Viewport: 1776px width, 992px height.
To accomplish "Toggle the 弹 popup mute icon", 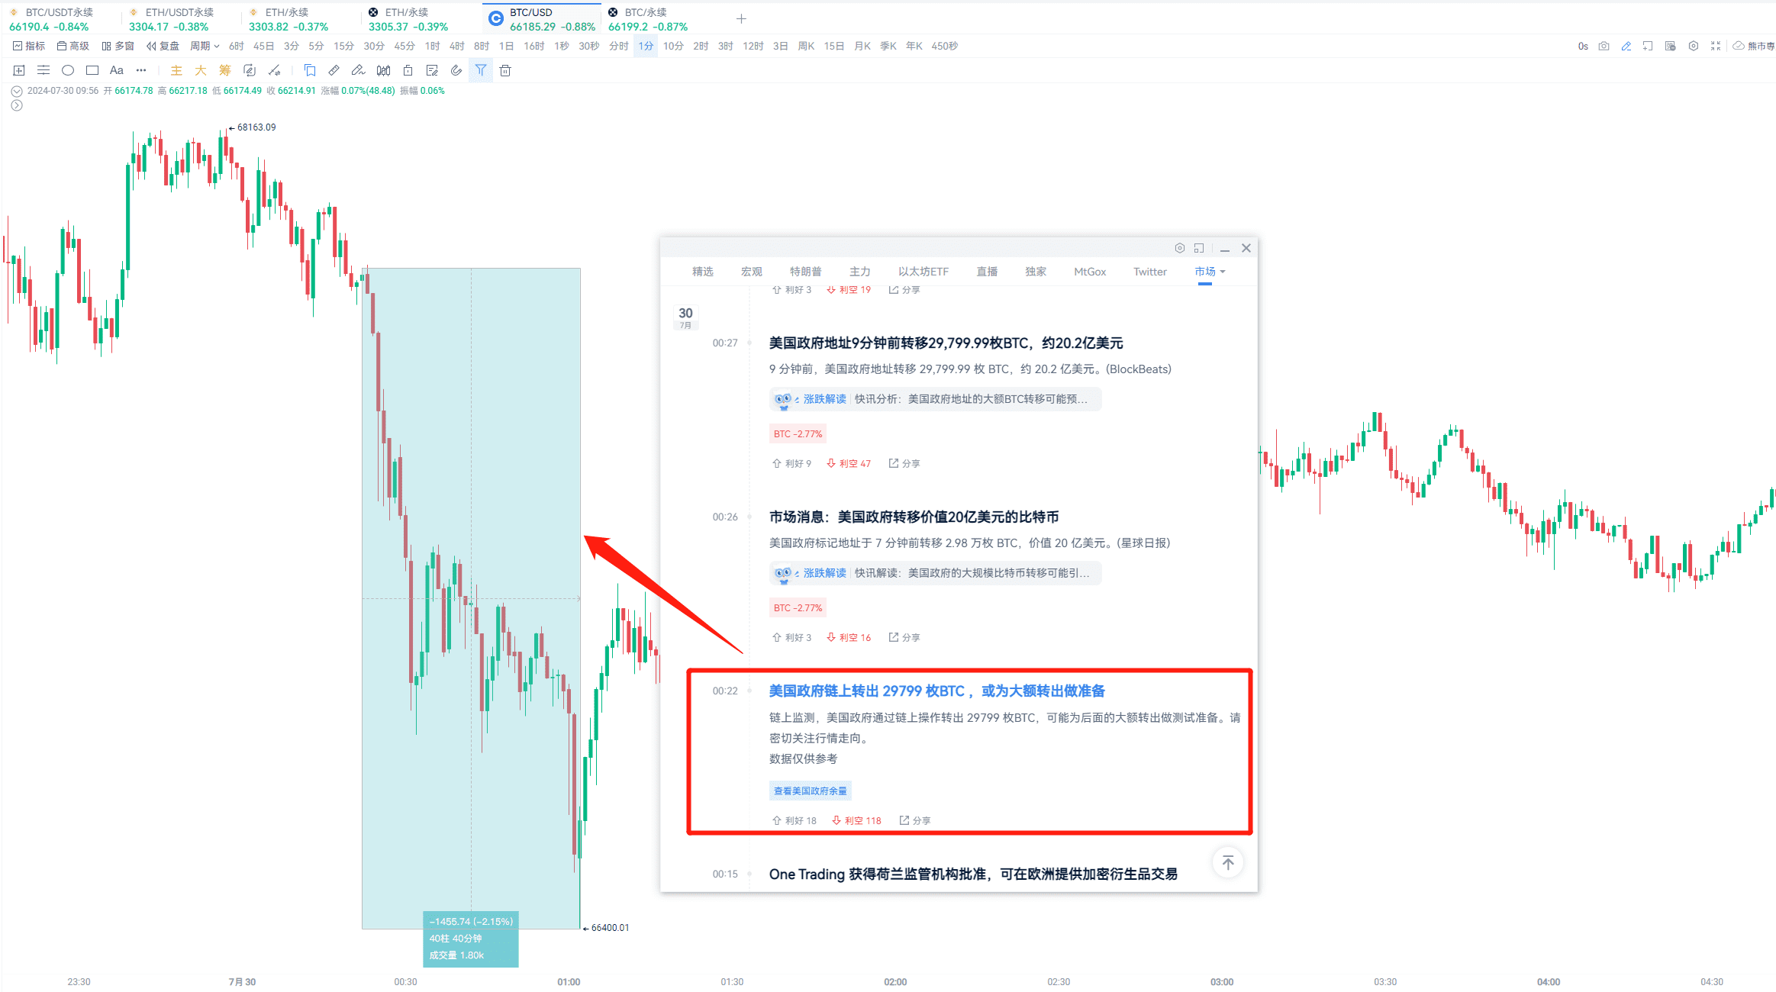I will pyautogui.click(x=1671, y=46).
